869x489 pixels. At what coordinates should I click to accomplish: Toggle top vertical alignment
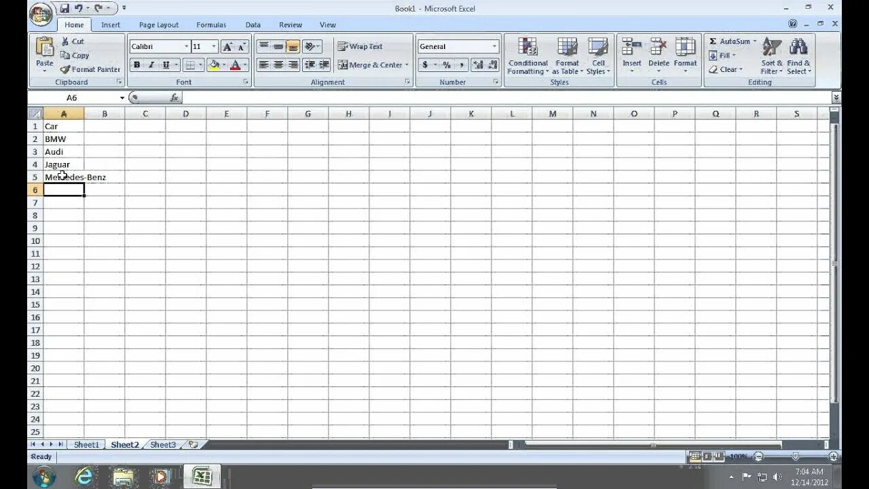click(x=263, y=46)
